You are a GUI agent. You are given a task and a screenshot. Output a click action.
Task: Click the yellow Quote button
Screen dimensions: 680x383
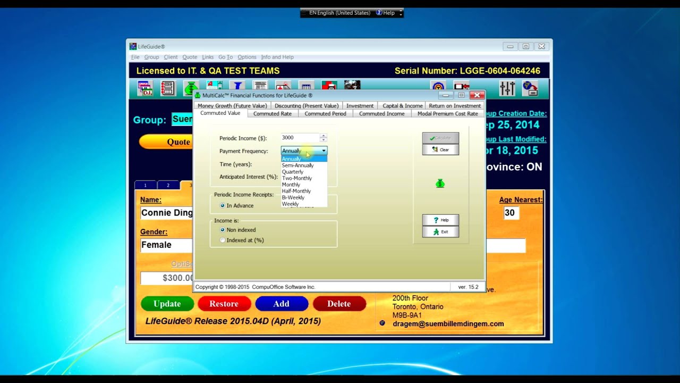coord(166,141)
